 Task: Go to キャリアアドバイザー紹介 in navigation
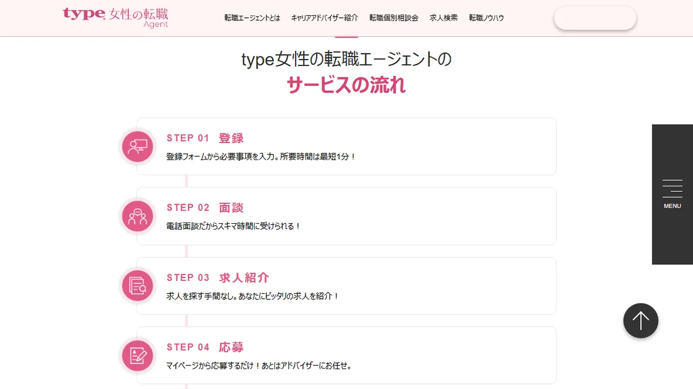325,18
